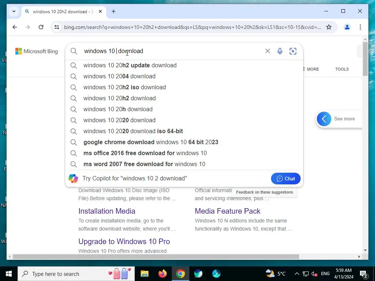Open the Windows Start menu
Image resolution: width=375 pixels, height=281 pixels.
[x=9, y=274]
